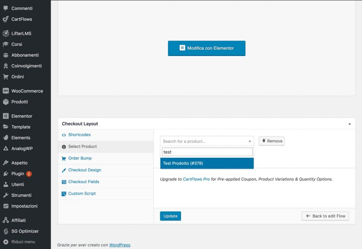
Task: Follow the CartFlows Pro upgrade link
Action: pyautogui.click(x=196, y=179)
